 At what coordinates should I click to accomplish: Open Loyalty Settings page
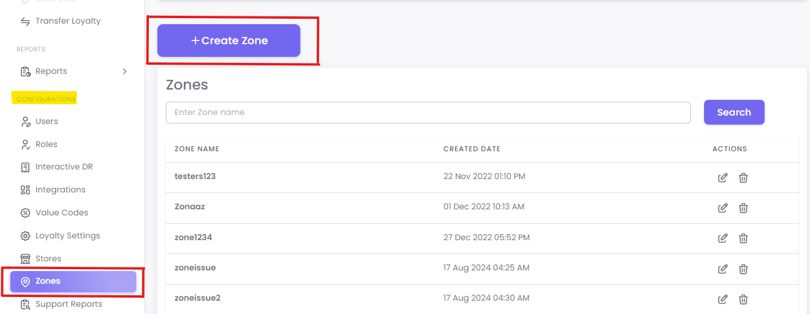67,236
